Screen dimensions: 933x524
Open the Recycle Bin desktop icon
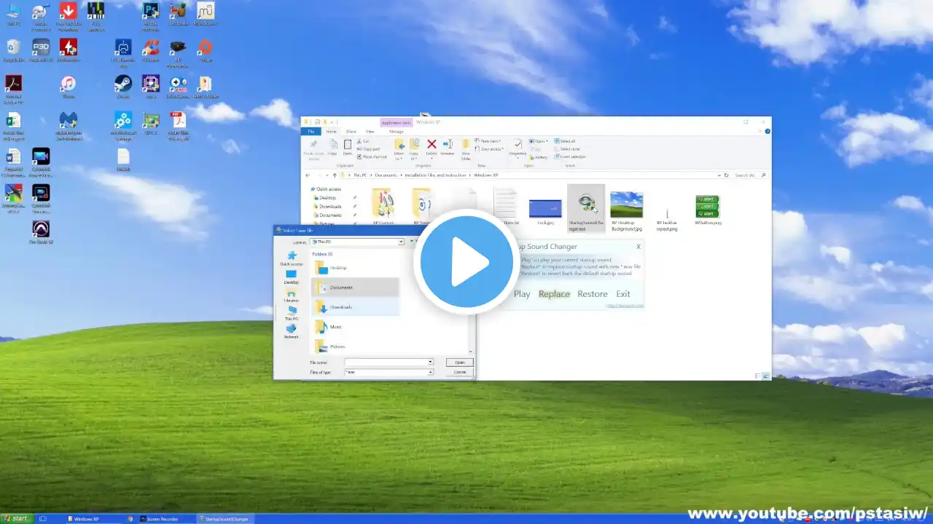pyautogui.click(x=13, y=50)
